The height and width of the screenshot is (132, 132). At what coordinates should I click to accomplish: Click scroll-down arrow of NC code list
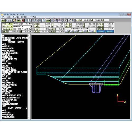[29, 118]
